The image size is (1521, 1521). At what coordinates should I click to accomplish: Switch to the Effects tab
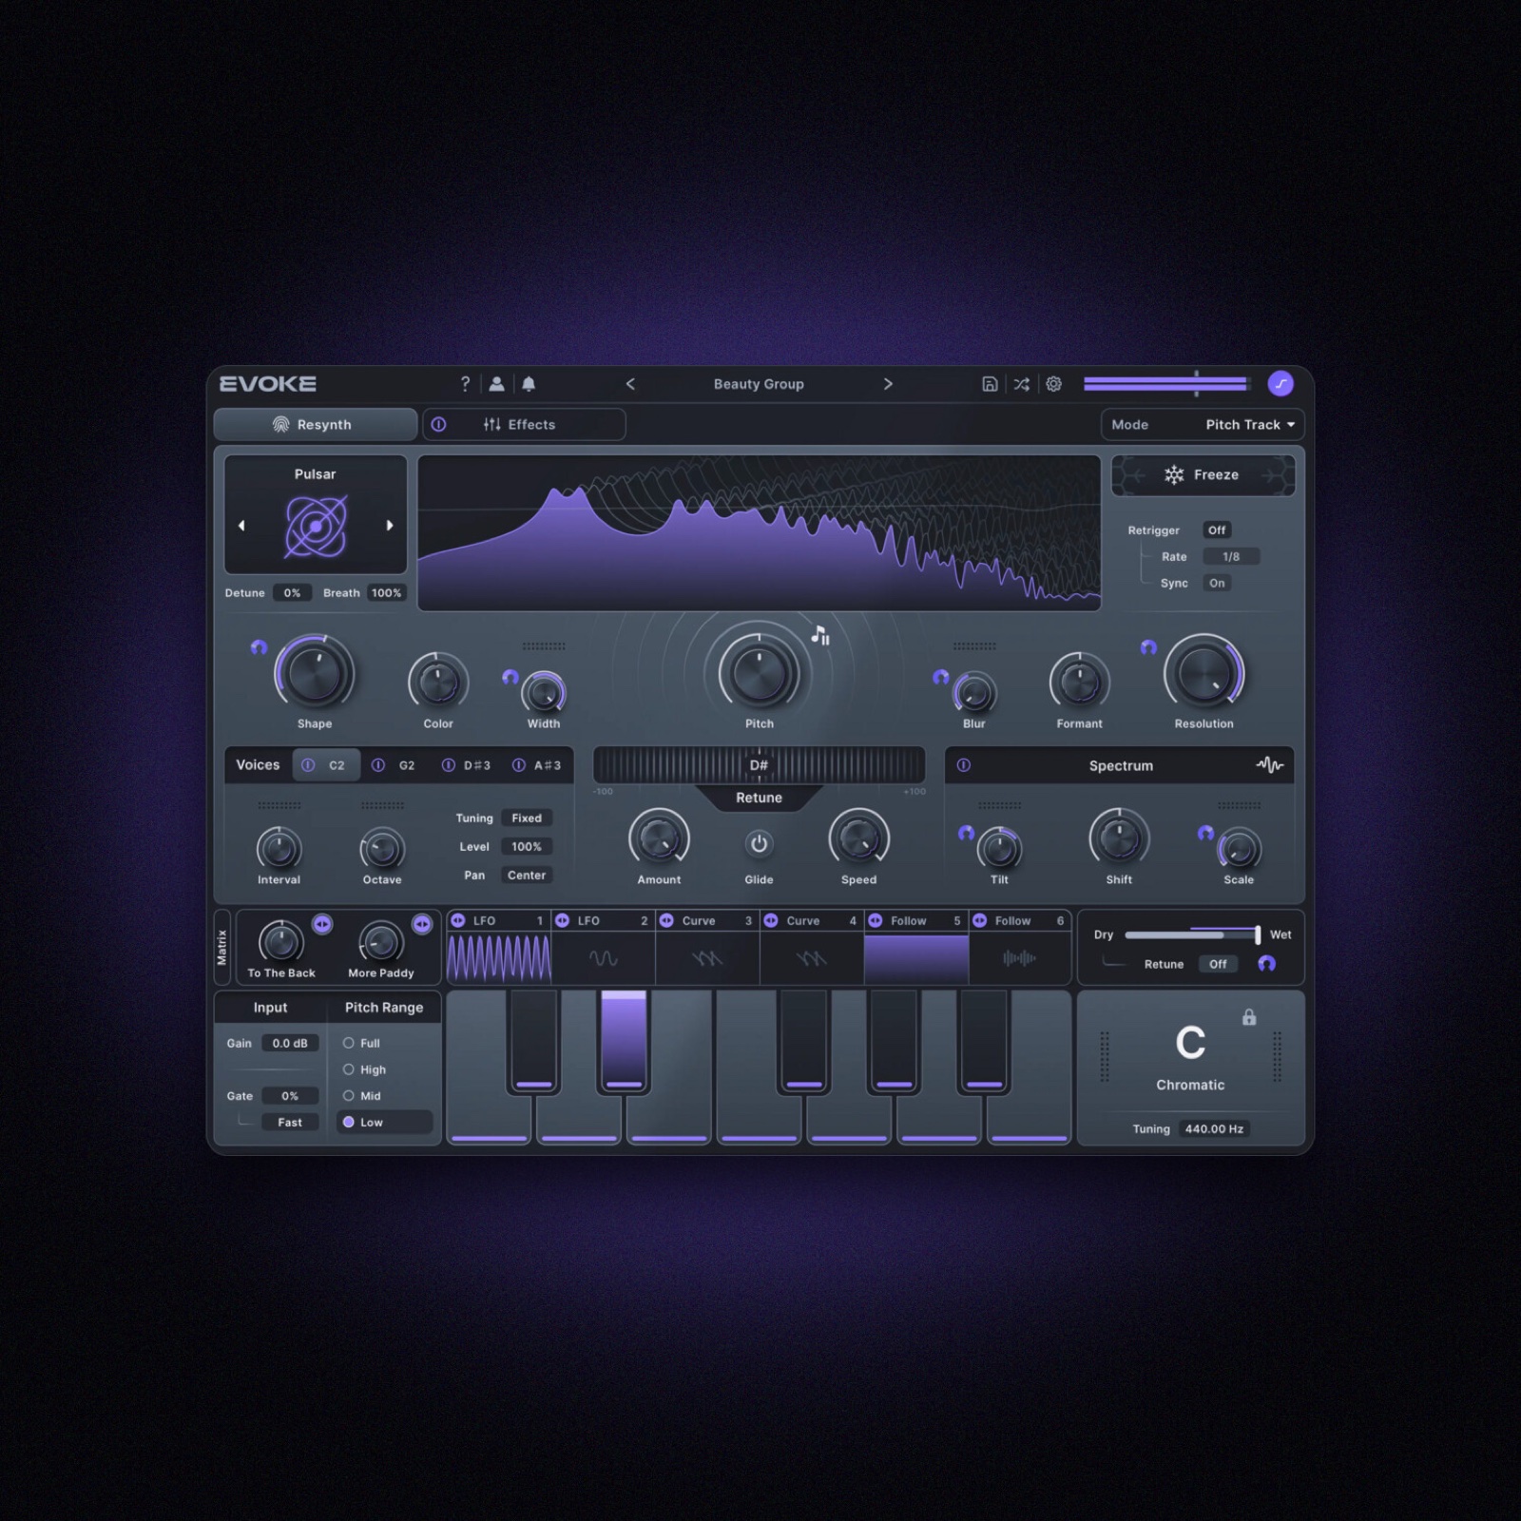[x=525, y=425]
